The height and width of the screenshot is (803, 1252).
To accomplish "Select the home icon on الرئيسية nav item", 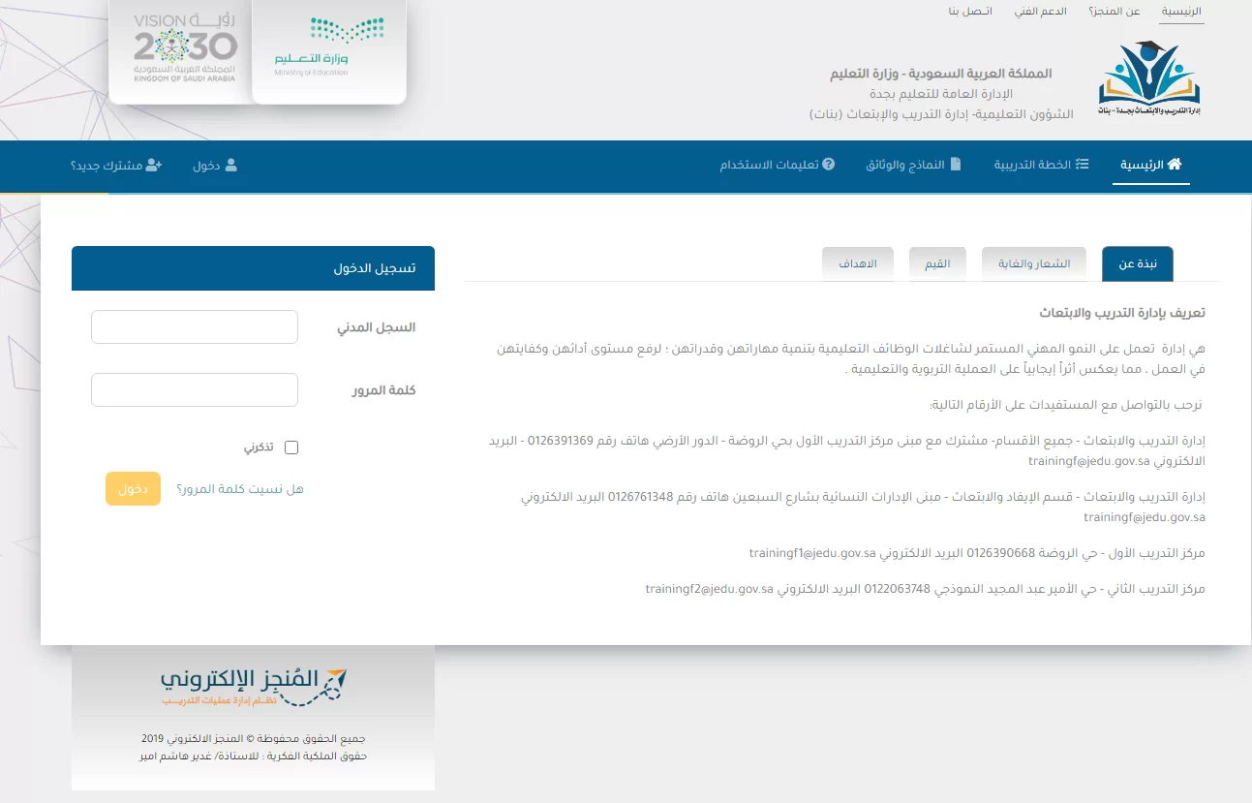I will 1173,164.
